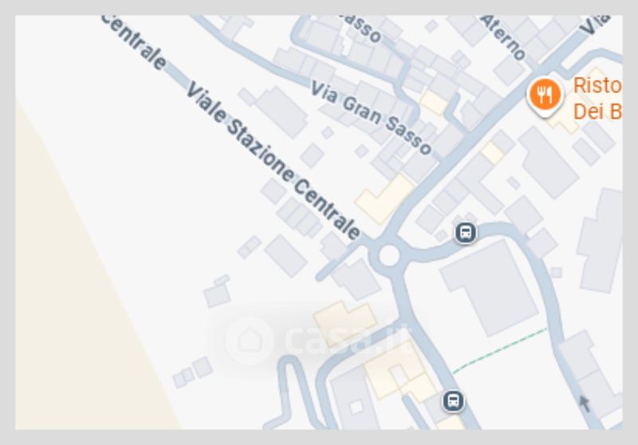The width and height of the screenshot is (638, 445).
Task: Click the 'Via Gran Sasso' street label
Action: point(371,117)
